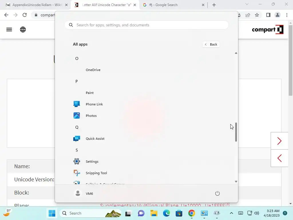This screenshot has height=220, width=293.
Task: Click the All apps scrollbar thumb
Action: point(236,132)
